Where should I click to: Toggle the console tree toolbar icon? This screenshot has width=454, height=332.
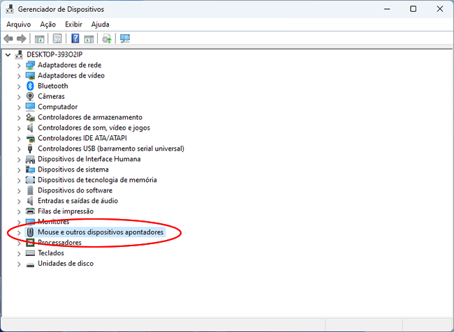pyautogui.click(x=39, y=38)
